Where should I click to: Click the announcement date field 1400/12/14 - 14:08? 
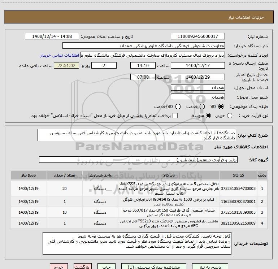pos(52,36)
